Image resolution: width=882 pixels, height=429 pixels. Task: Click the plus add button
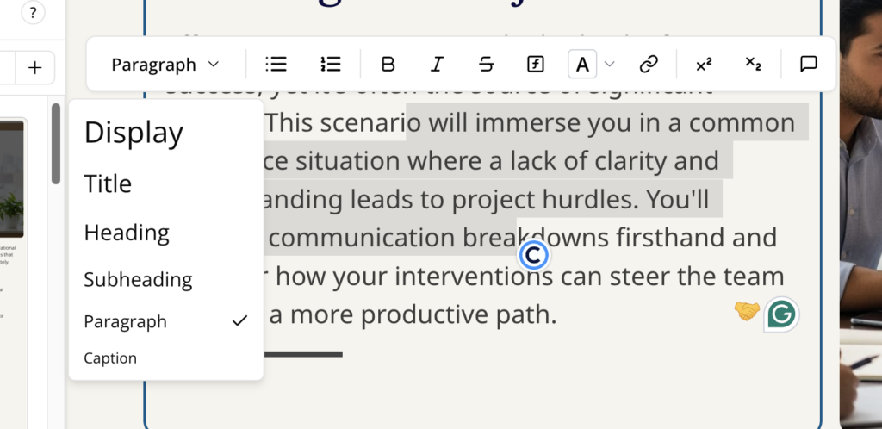click(x=34, y=68)
